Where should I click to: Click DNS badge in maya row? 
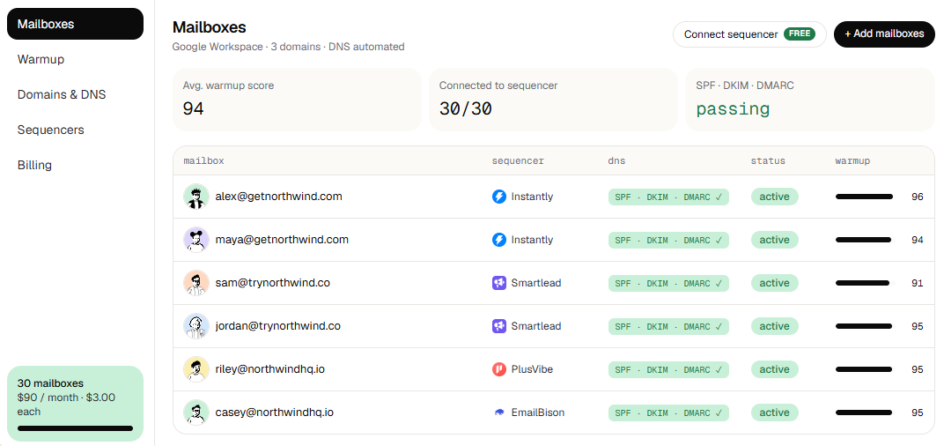[x=668, y=241]
